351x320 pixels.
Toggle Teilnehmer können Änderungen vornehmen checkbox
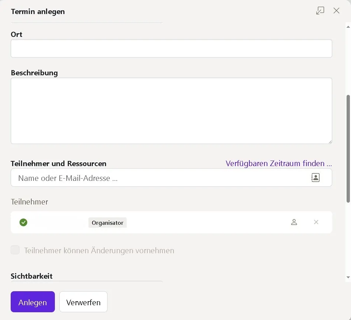(15, 250)
